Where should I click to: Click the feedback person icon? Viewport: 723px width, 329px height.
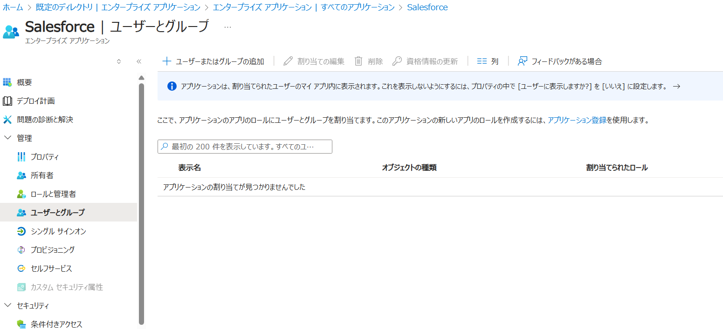522,61
